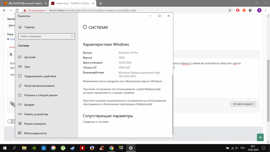This screenshot has height=152, width=270.
Task: Open Сведения о системе link
Action: 96,122
